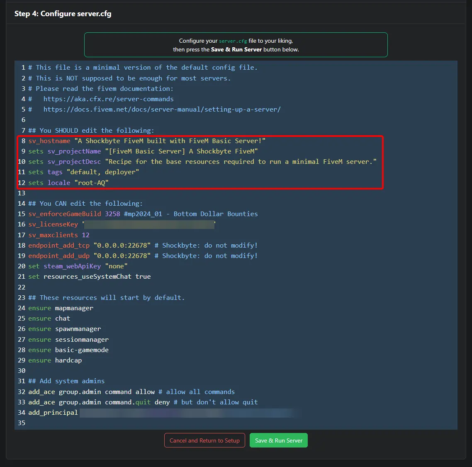Click the "You SHOULD edit the following" comment
Image resolution: width=472 pixels, height=467 pixels.
pyautogui.click(x=91, y=130)
